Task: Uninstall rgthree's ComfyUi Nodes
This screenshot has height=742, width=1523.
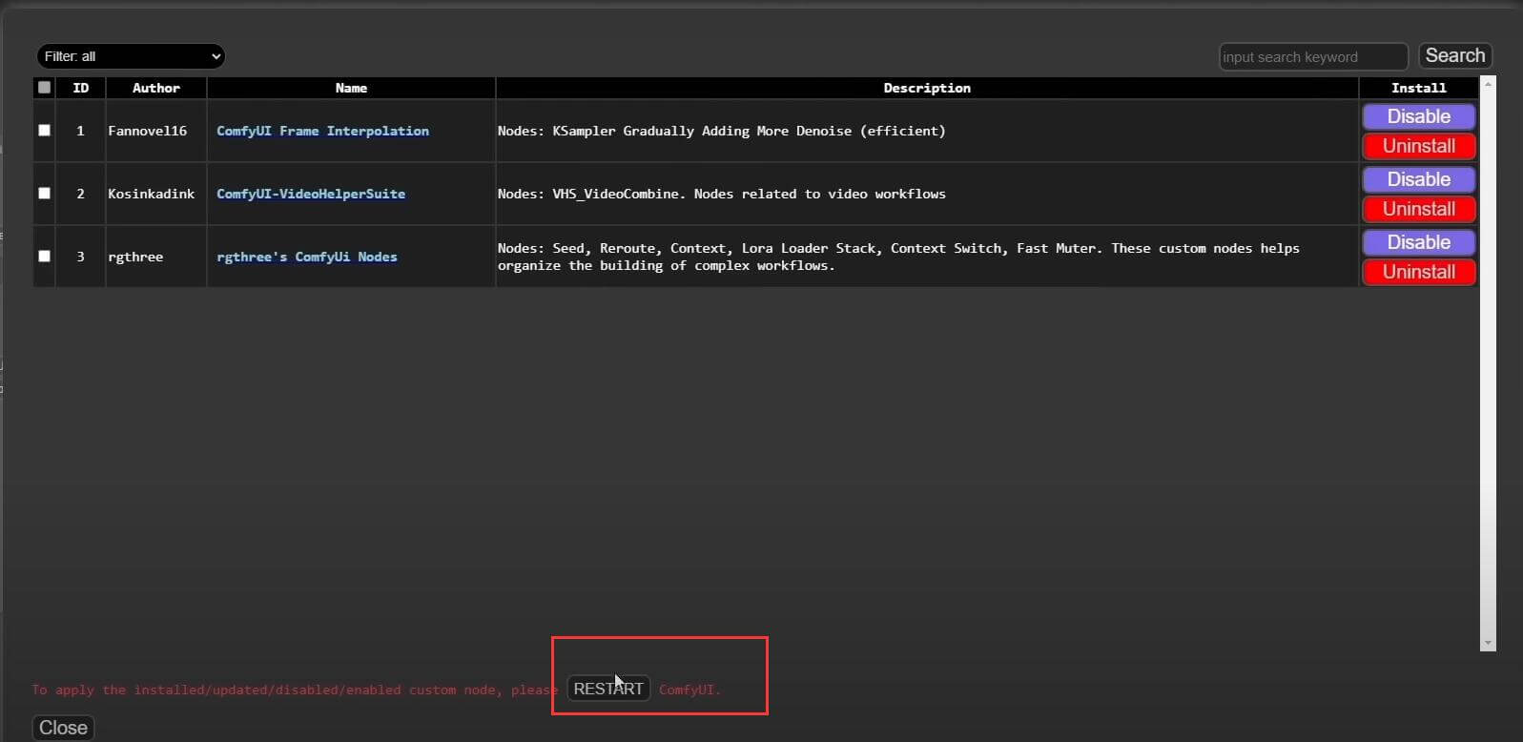Action: pyautogui.click(x=1419, y=272)
